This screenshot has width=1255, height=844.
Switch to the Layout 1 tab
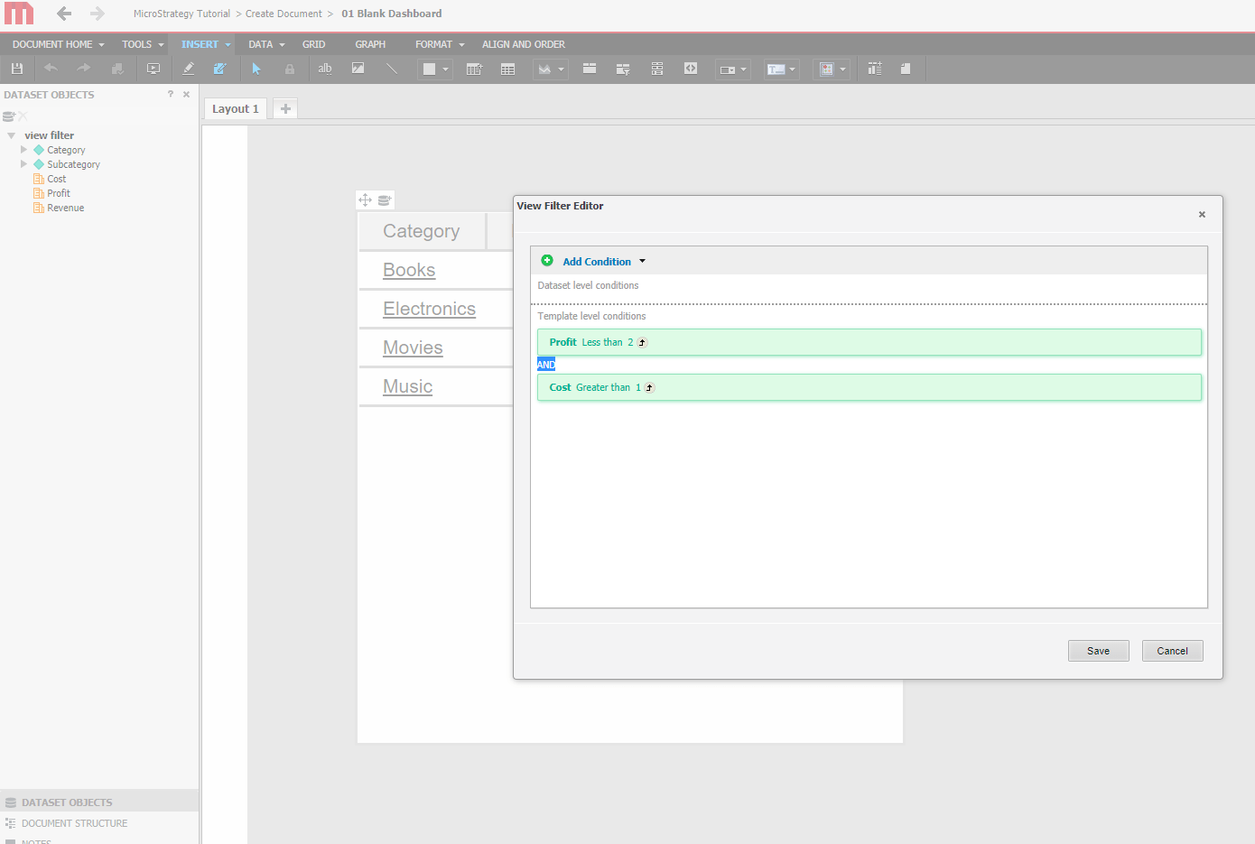[236, 108]
